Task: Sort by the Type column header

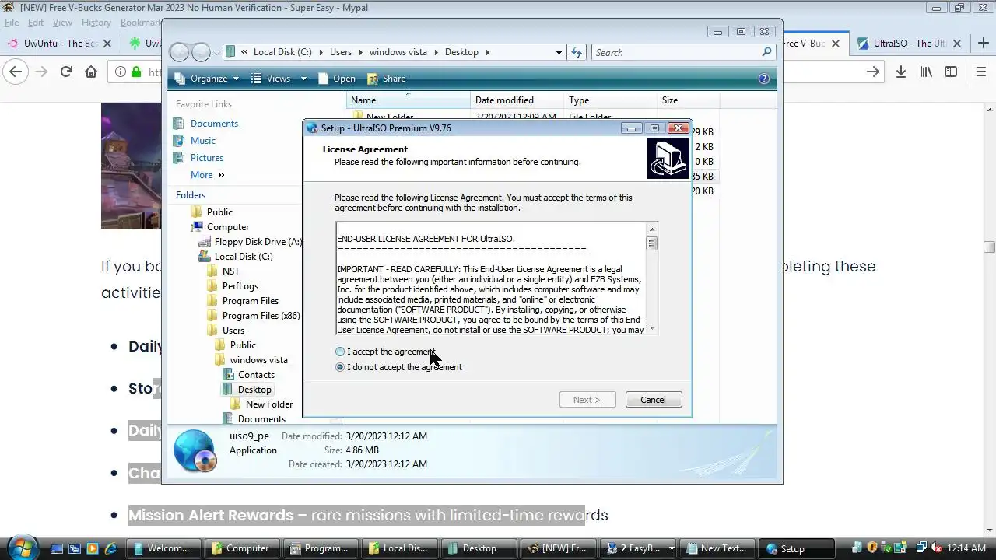Action: 610,100
